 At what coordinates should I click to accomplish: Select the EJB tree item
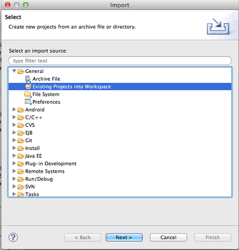(x=29, y=133)
